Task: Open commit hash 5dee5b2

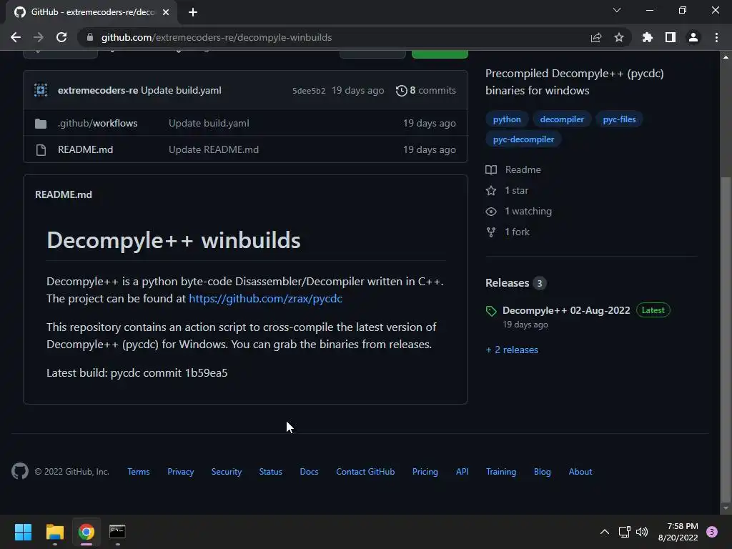Action: (x=309, y=91)
